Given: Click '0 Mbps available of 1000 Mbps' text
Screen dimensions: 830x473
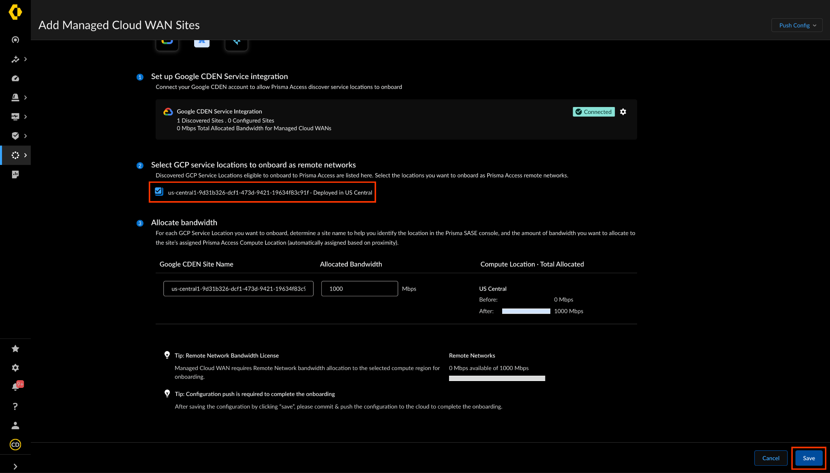Looking at the screenshot, I should (489, 368).
